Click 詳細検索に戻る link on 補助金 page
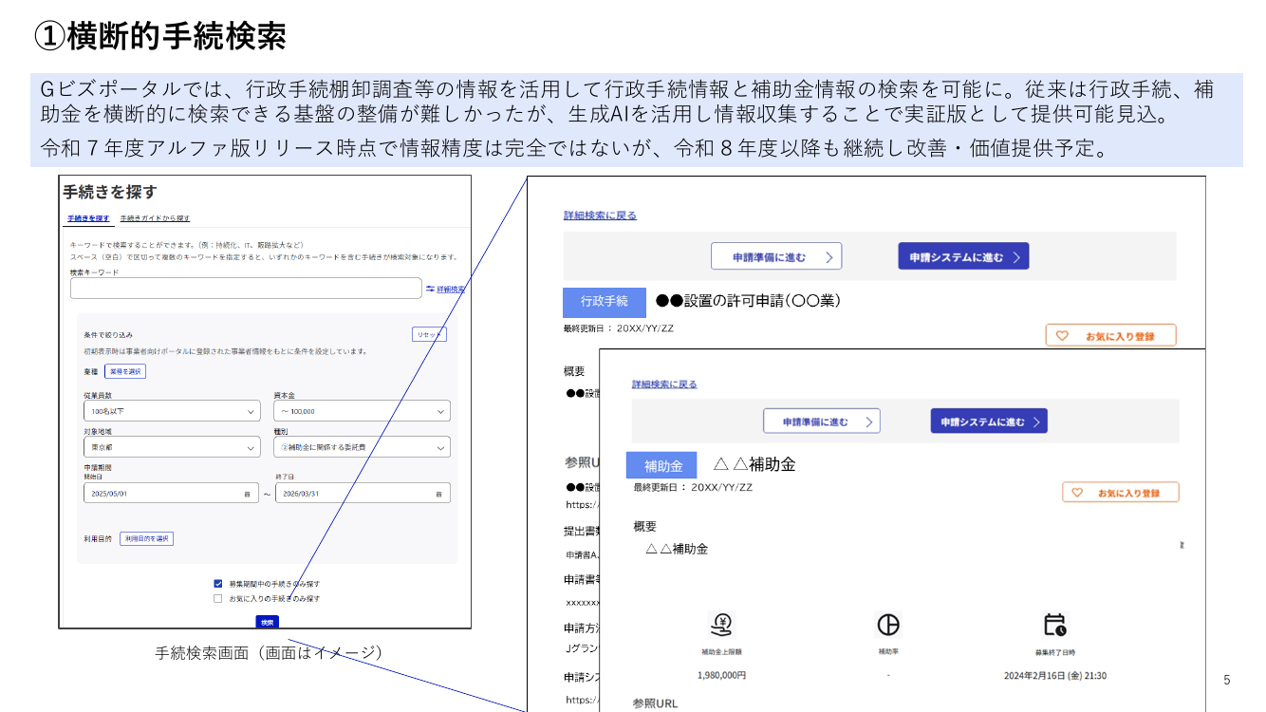The width and height of the screenshot is (1266, 712). pyautogui.click(x=665, y=384)
